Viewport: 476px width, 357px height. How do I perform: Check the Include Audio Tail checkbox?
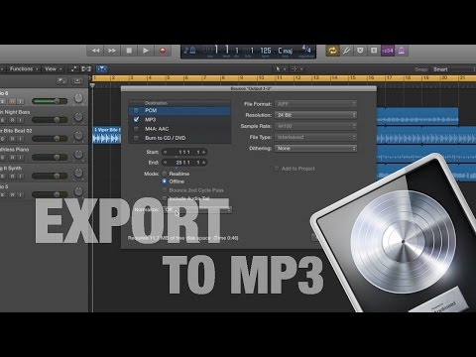click(165, 198)
